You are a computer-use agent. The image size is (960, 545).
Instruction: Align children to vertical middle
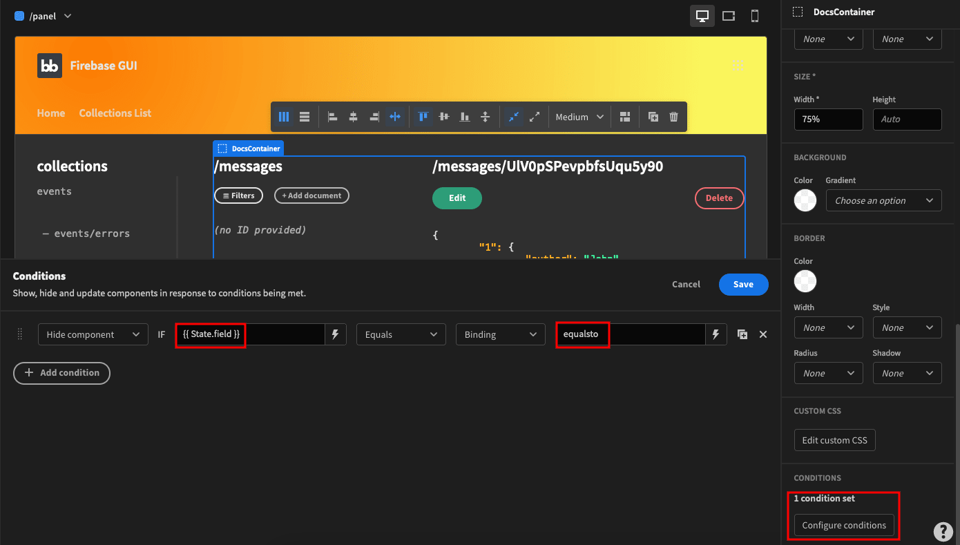click(444, 117)
